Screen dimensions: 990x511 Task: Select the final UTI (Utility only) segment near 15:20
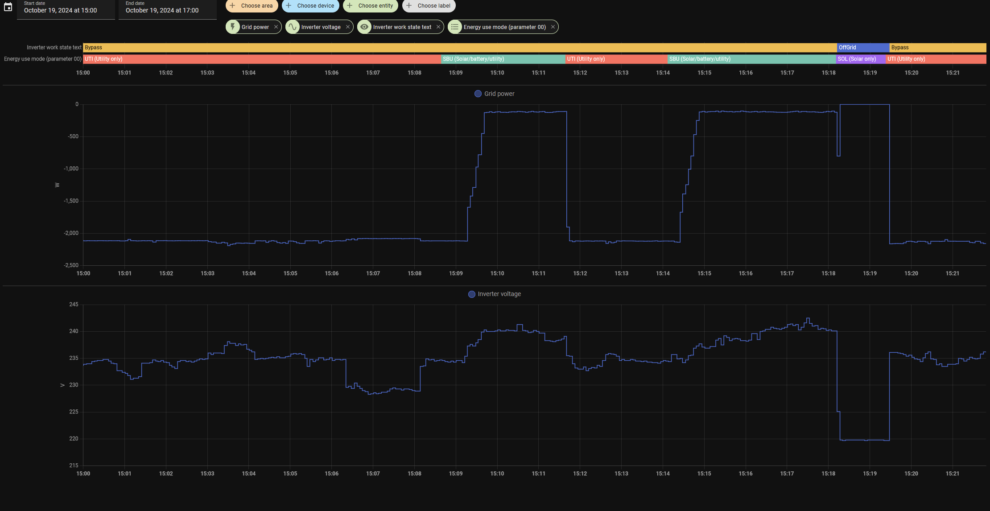[936, 59]
